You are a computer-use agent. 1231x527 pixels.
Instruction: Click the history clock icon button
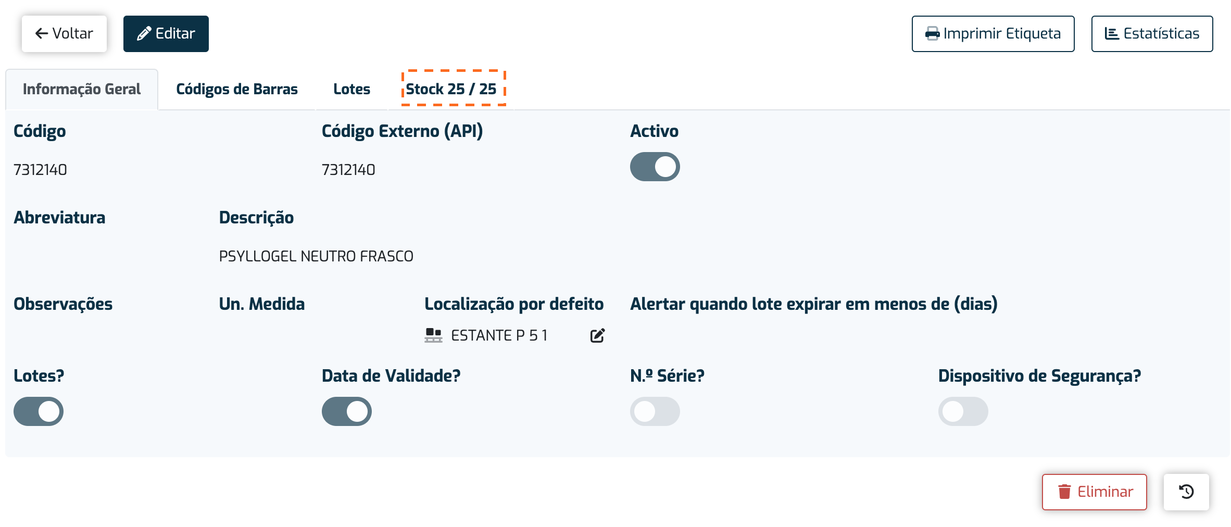pos(1186,492)
